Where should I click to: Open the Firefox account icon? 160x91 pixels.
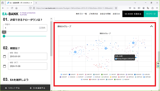pos(143,8)
